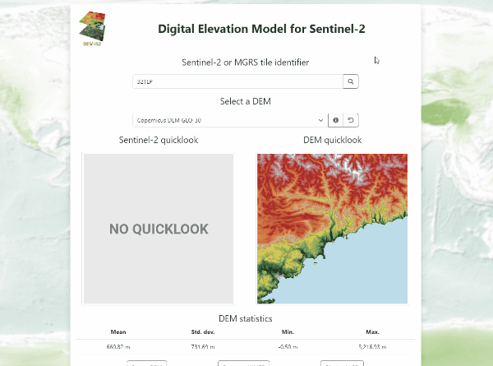Screen dimensions: 493x366
Task: Reset DEM selection with the undo arrow icon
Action: point(351,120)
